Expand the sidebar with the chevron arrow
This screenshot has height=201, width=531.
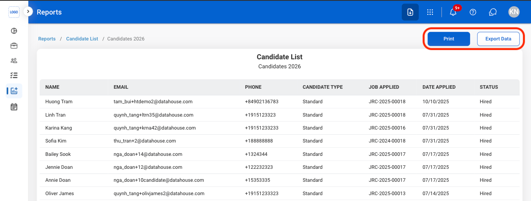(28, 12)
